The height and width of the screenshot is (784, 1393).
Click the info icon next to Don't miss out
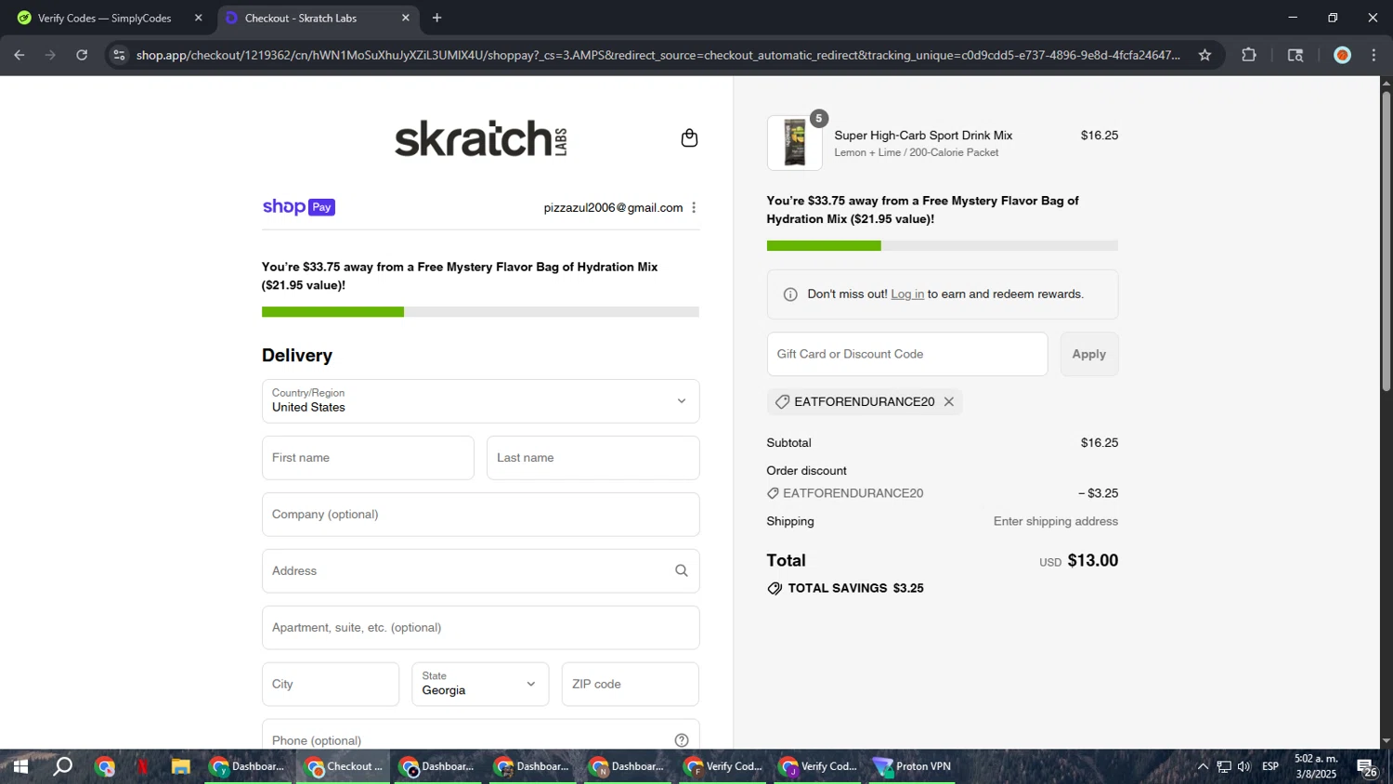coord(790,294)
